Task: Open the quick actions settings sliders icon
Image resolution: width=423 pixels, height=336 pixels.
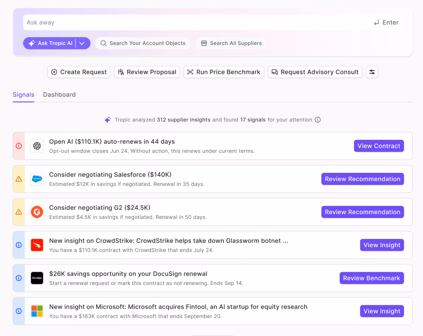Action: tap(372, 72)
